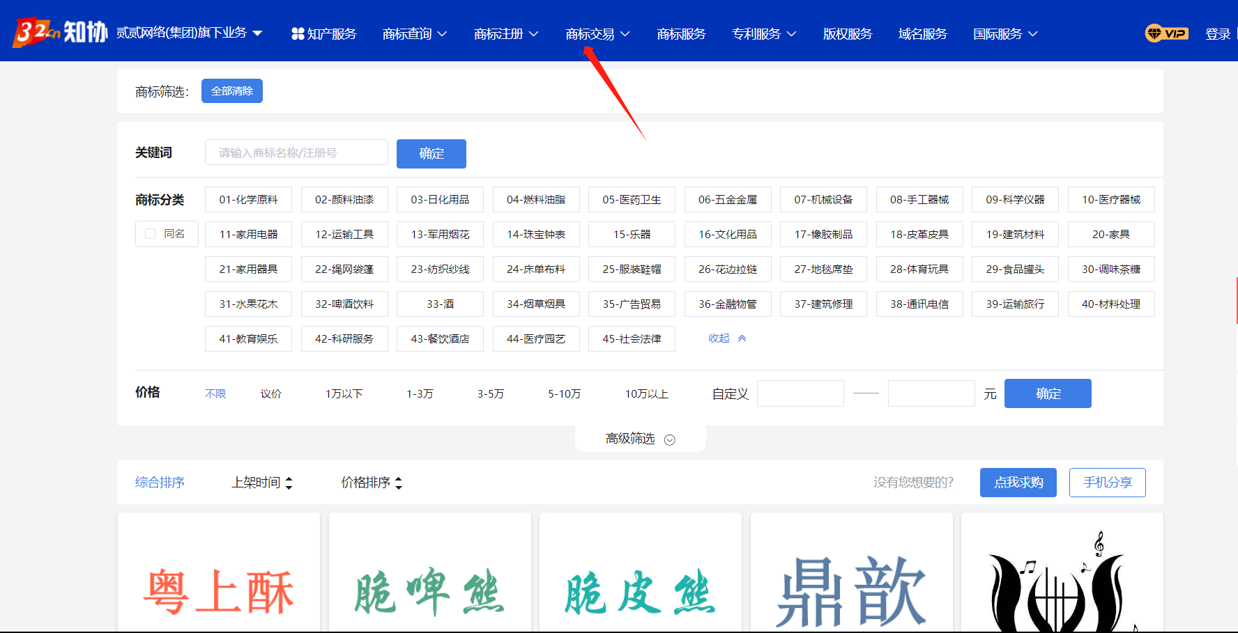Select category 33-酒
Screen dimensions: 1238x633
click(440, 304)
